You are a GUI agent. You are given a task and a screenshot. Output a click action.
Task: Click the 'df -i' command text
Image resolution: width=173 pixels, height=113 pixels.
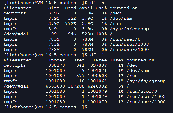tap(97, 55)
